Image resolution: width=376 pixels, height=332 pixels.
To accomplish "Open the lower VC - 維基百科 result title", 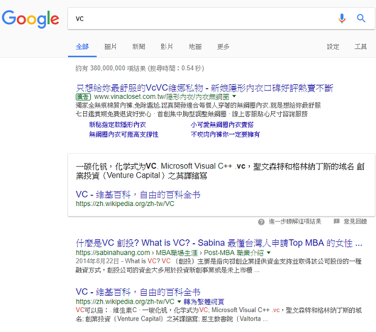I will click(x=138, y=292).
